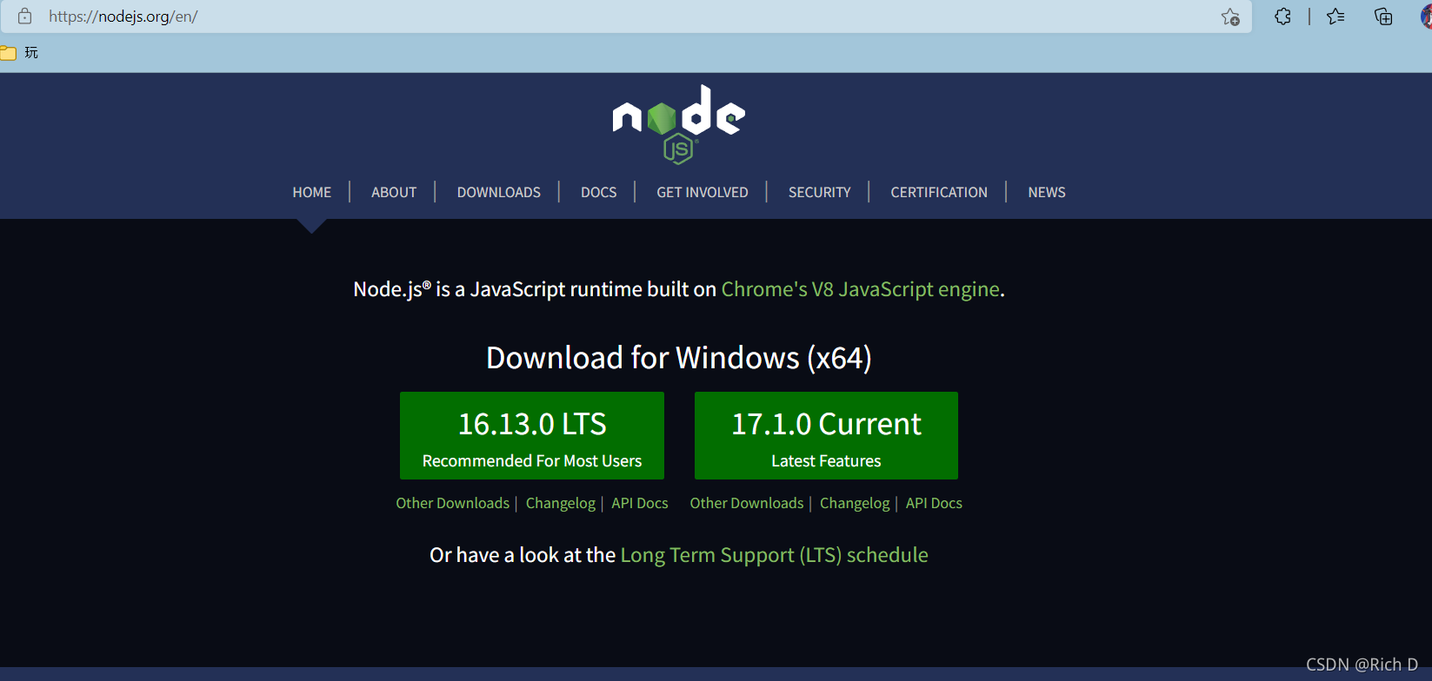Open the SECURITY nav item

coord(819,192)
